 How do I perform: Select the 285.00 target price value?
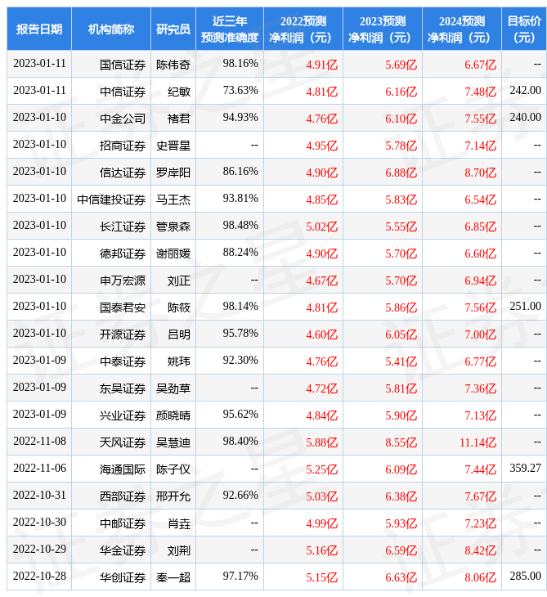(x=525, y=577)
